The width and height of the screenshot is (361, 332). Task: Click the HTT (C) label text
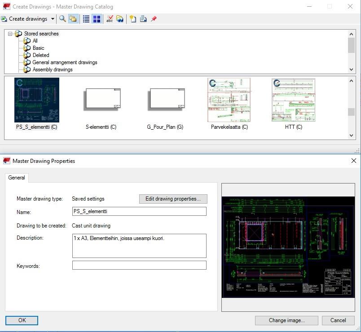pos(294,127)
